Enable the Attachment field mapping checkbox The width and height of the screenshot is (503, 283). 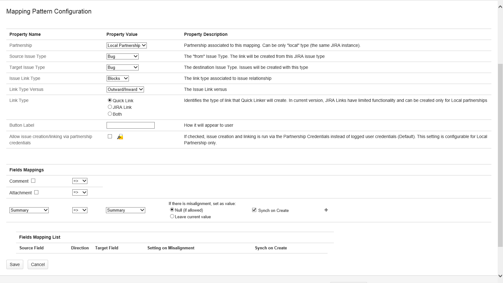(x=36, y=192)
